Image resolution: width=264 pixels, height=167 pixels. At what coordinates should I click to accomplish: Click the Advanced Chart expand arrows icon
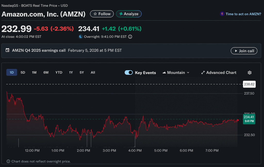(x=203, y=73)
